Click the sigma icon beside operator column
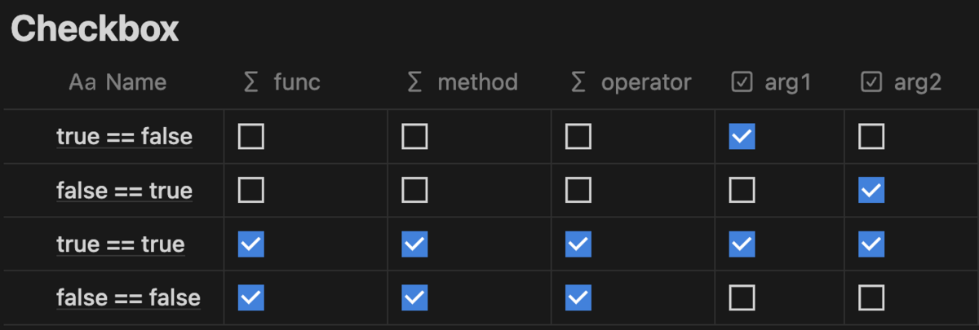979x330 pixels. [578, 82]
